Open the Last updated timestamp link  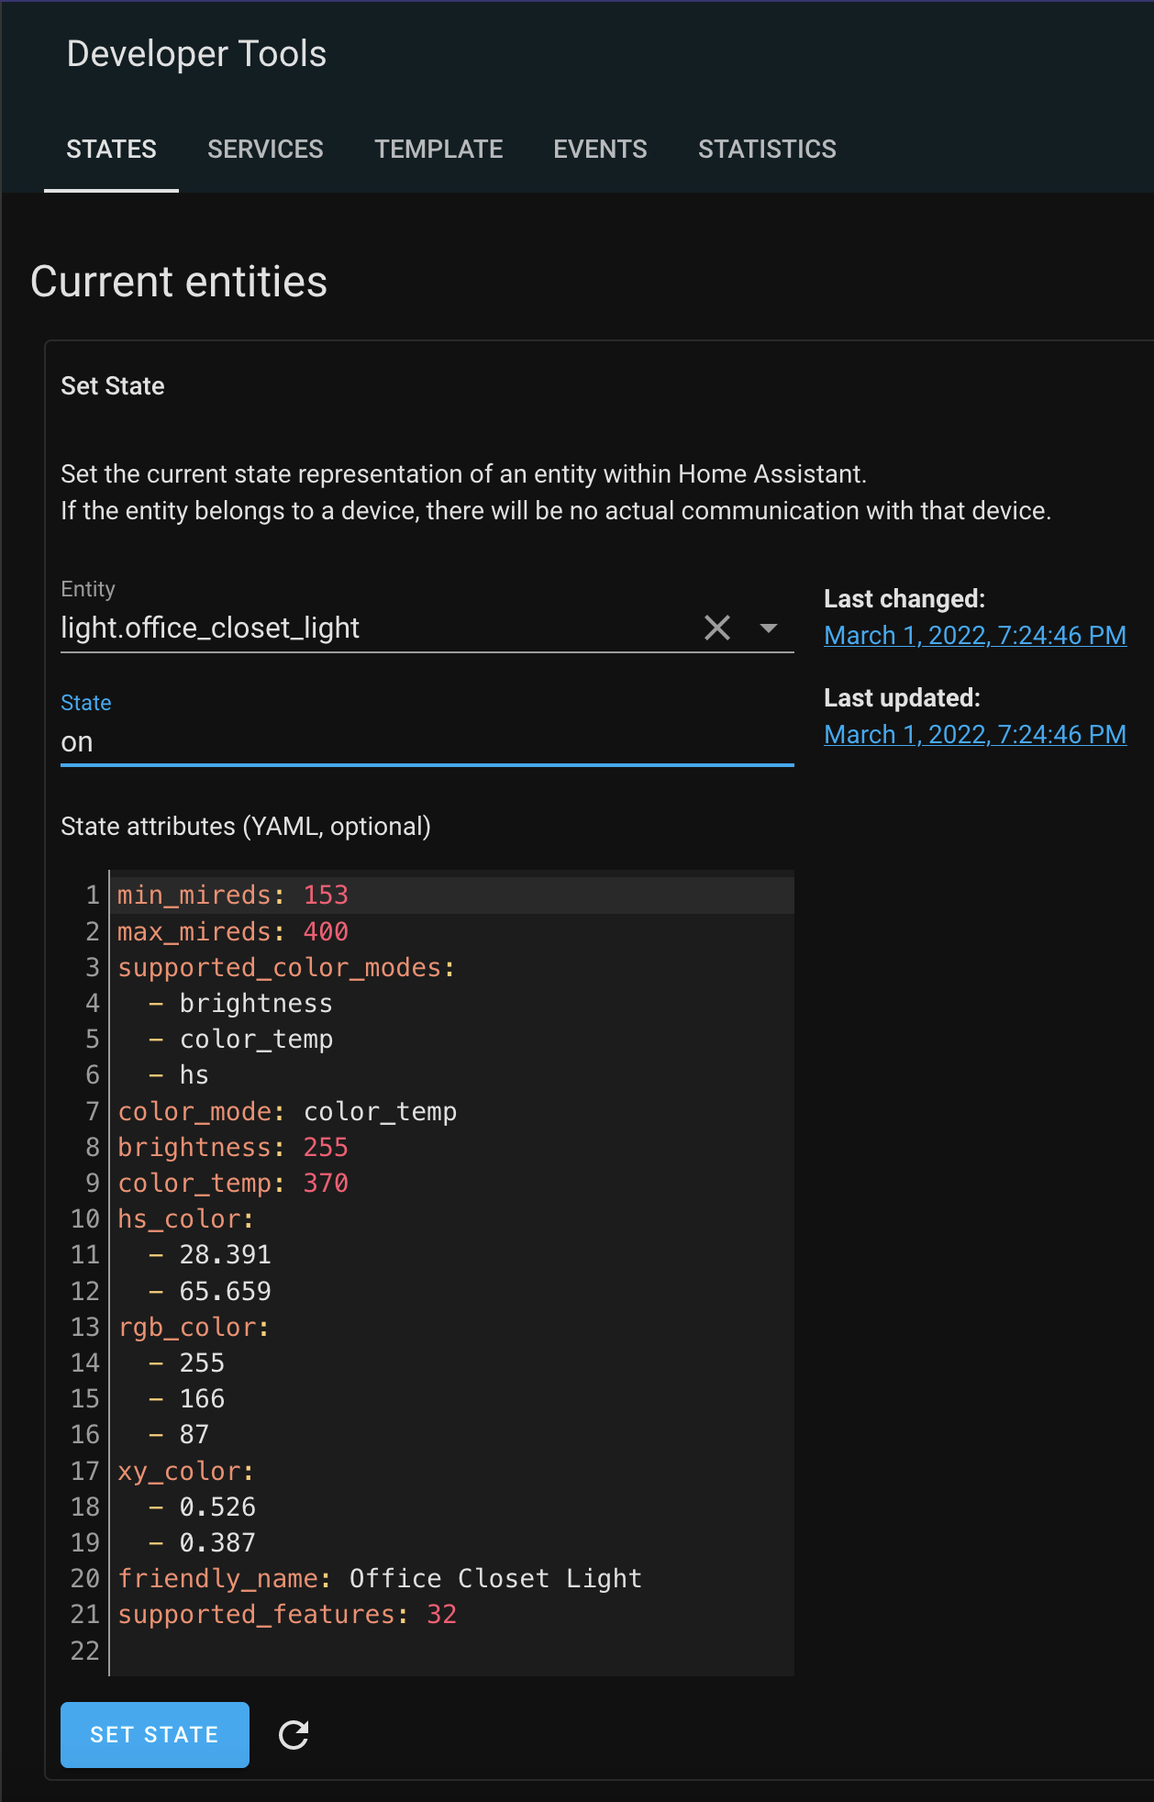point(974,735)
